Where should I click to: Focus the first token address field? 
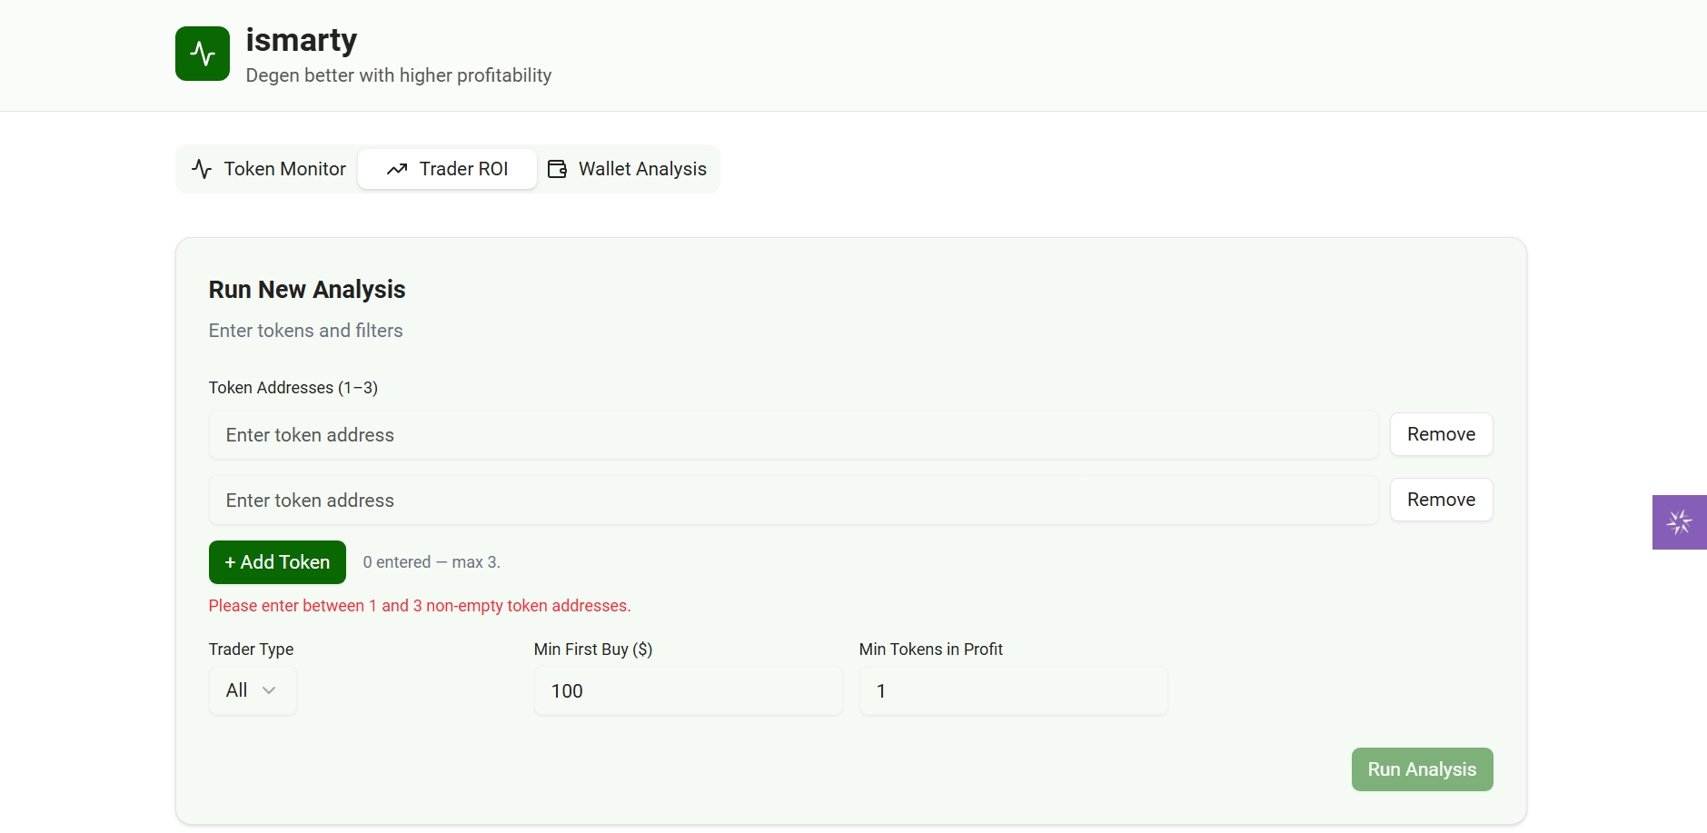(x=793, y=435)
